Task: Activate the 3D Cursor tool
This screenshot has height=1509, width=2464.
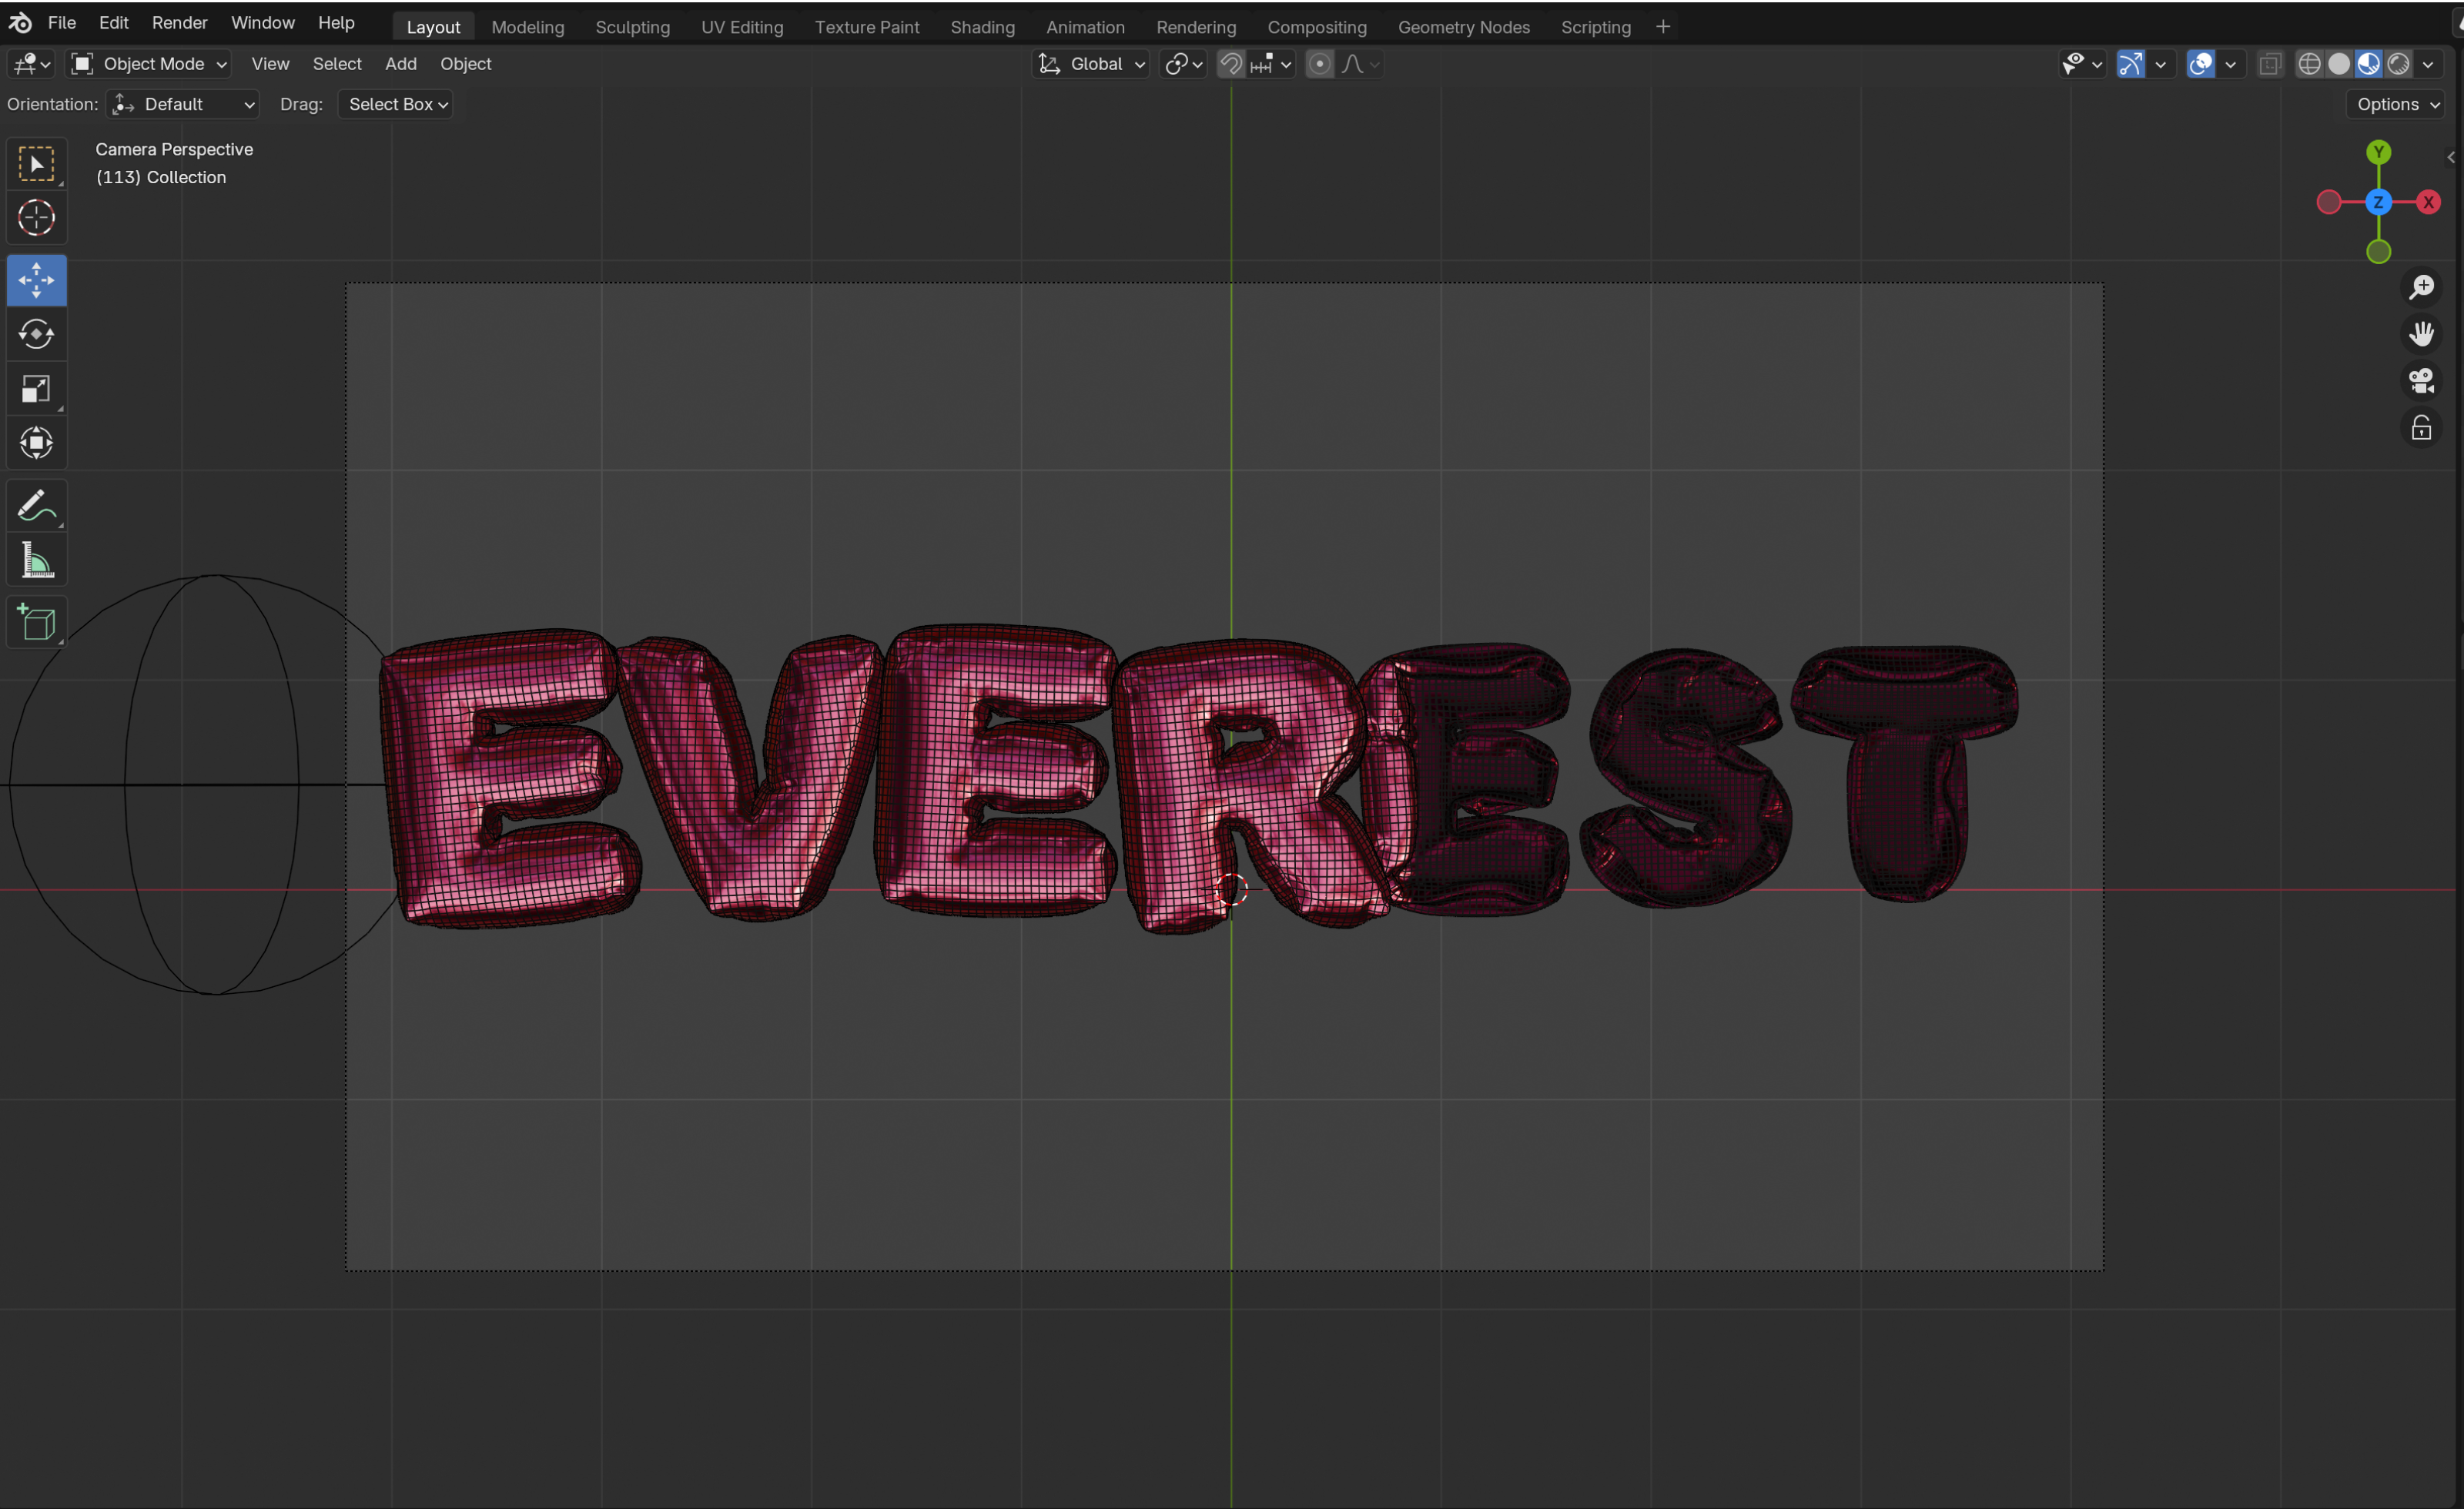Action: pyautogui.click(x=36, y=218)
